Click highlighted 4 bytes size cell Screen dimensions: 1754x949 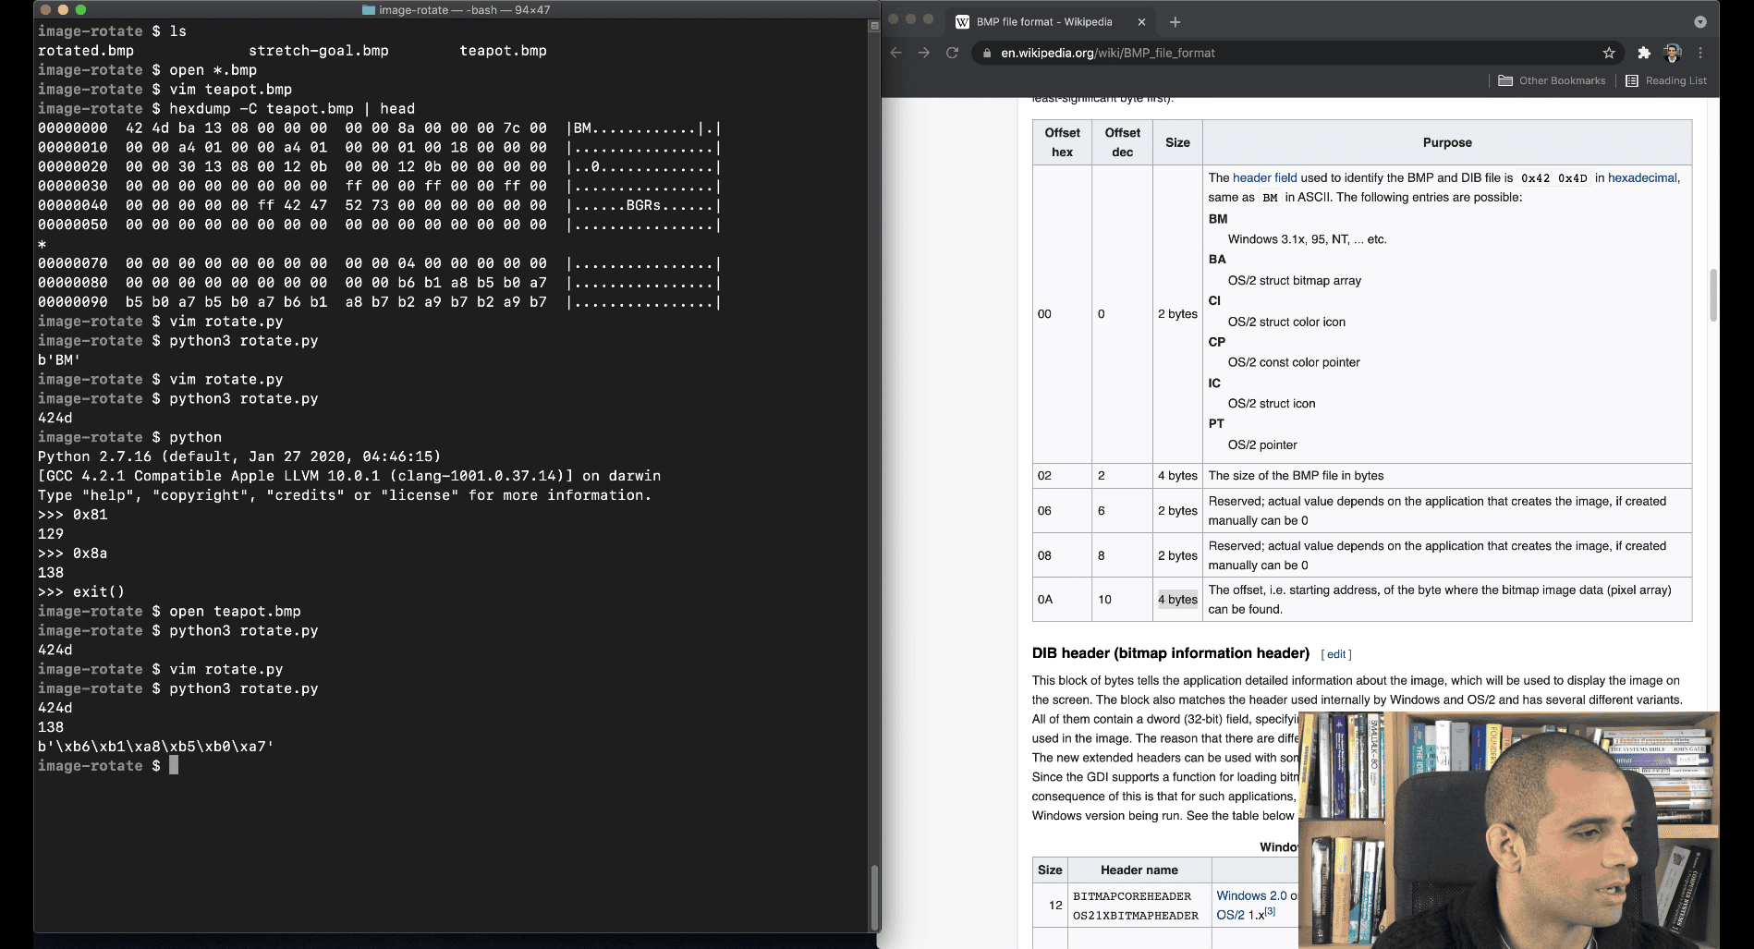coord(1177,599)
